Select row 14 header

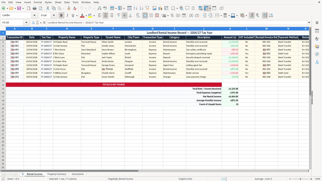coord(3,85)
